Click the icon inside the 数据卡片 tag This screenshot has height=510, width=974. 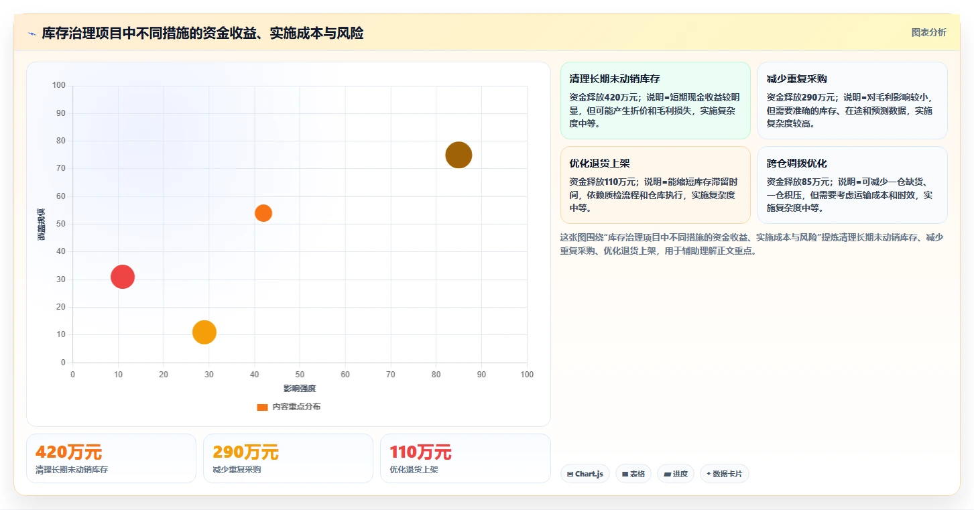pyautogui.click(x=709, y=474)
